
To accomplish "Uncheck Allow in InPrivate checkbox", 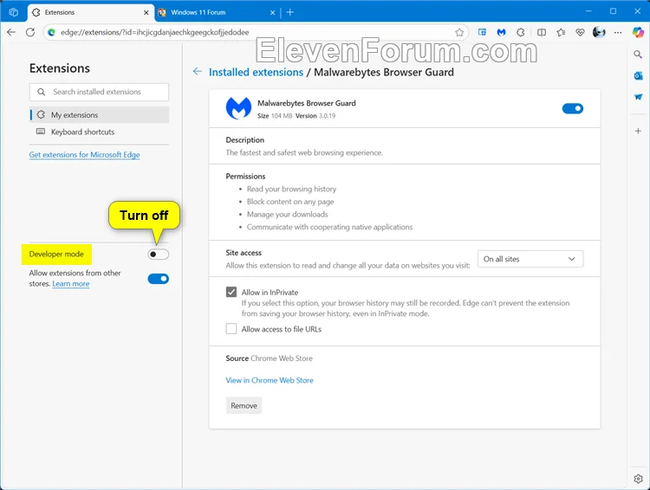I will click(x=231, y=292).
